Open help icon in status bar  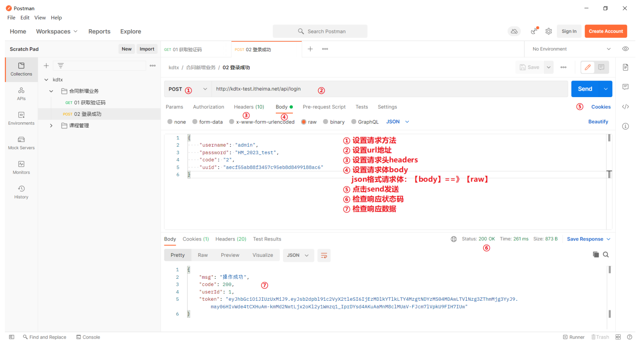(x=629, y=337)
